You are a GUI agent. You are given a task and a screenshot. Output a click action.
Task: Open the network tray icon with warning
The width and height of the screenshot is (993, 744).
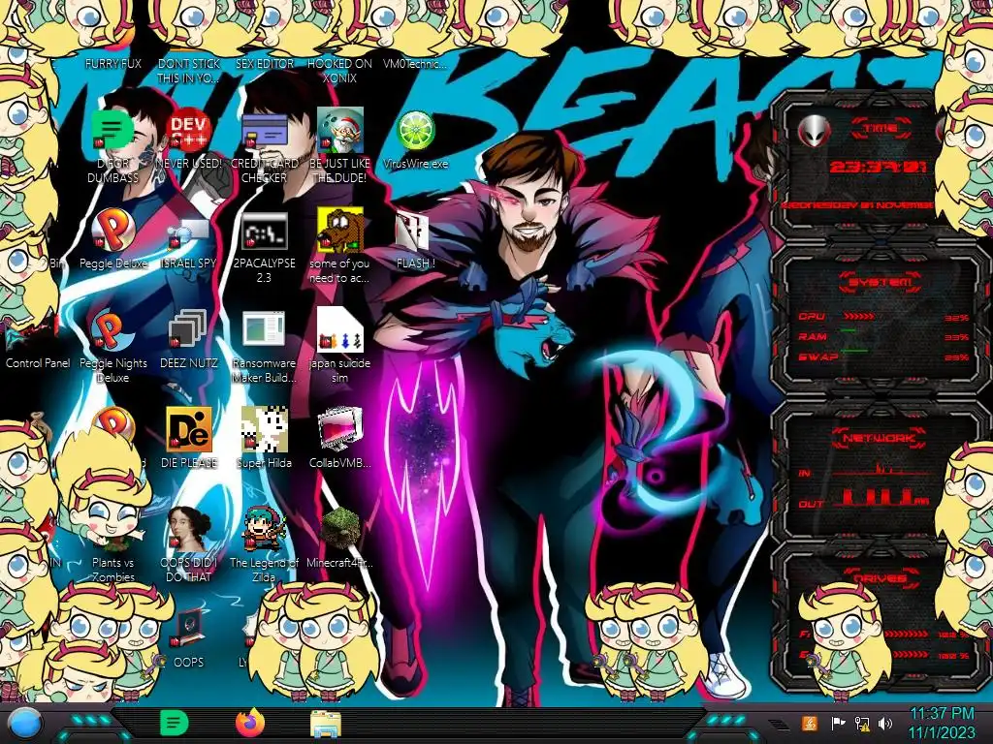tap(862, 723)
